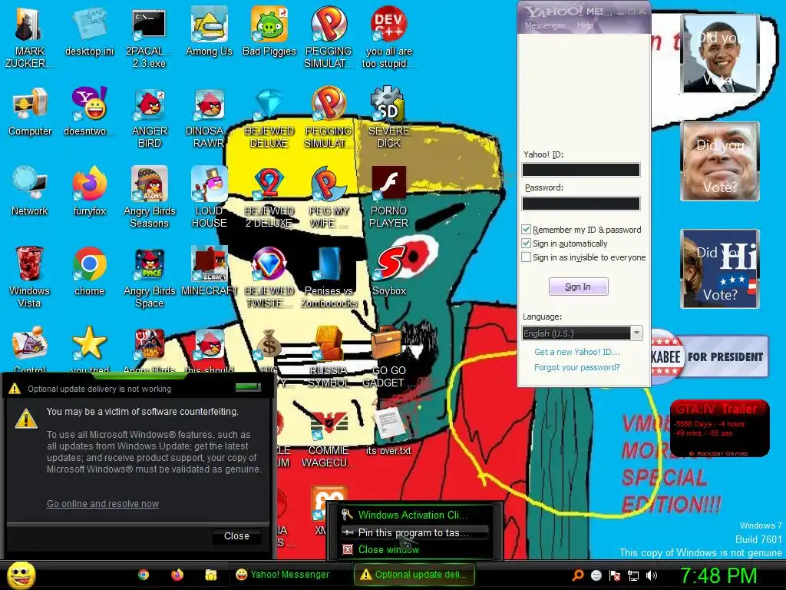This screenshot has height=590, width=786.
Task: Click the Obama Did you Vote gadget
Action: point(720,54)
